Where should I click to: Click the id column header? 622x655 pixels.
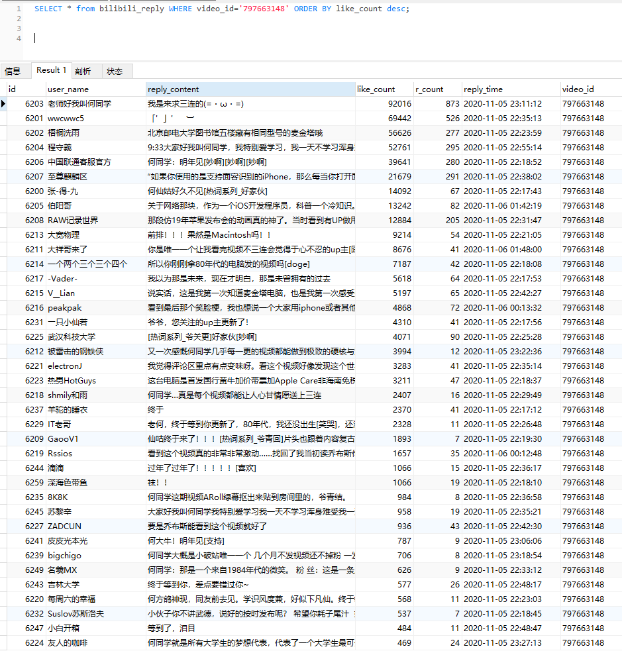tap(26, 89)
